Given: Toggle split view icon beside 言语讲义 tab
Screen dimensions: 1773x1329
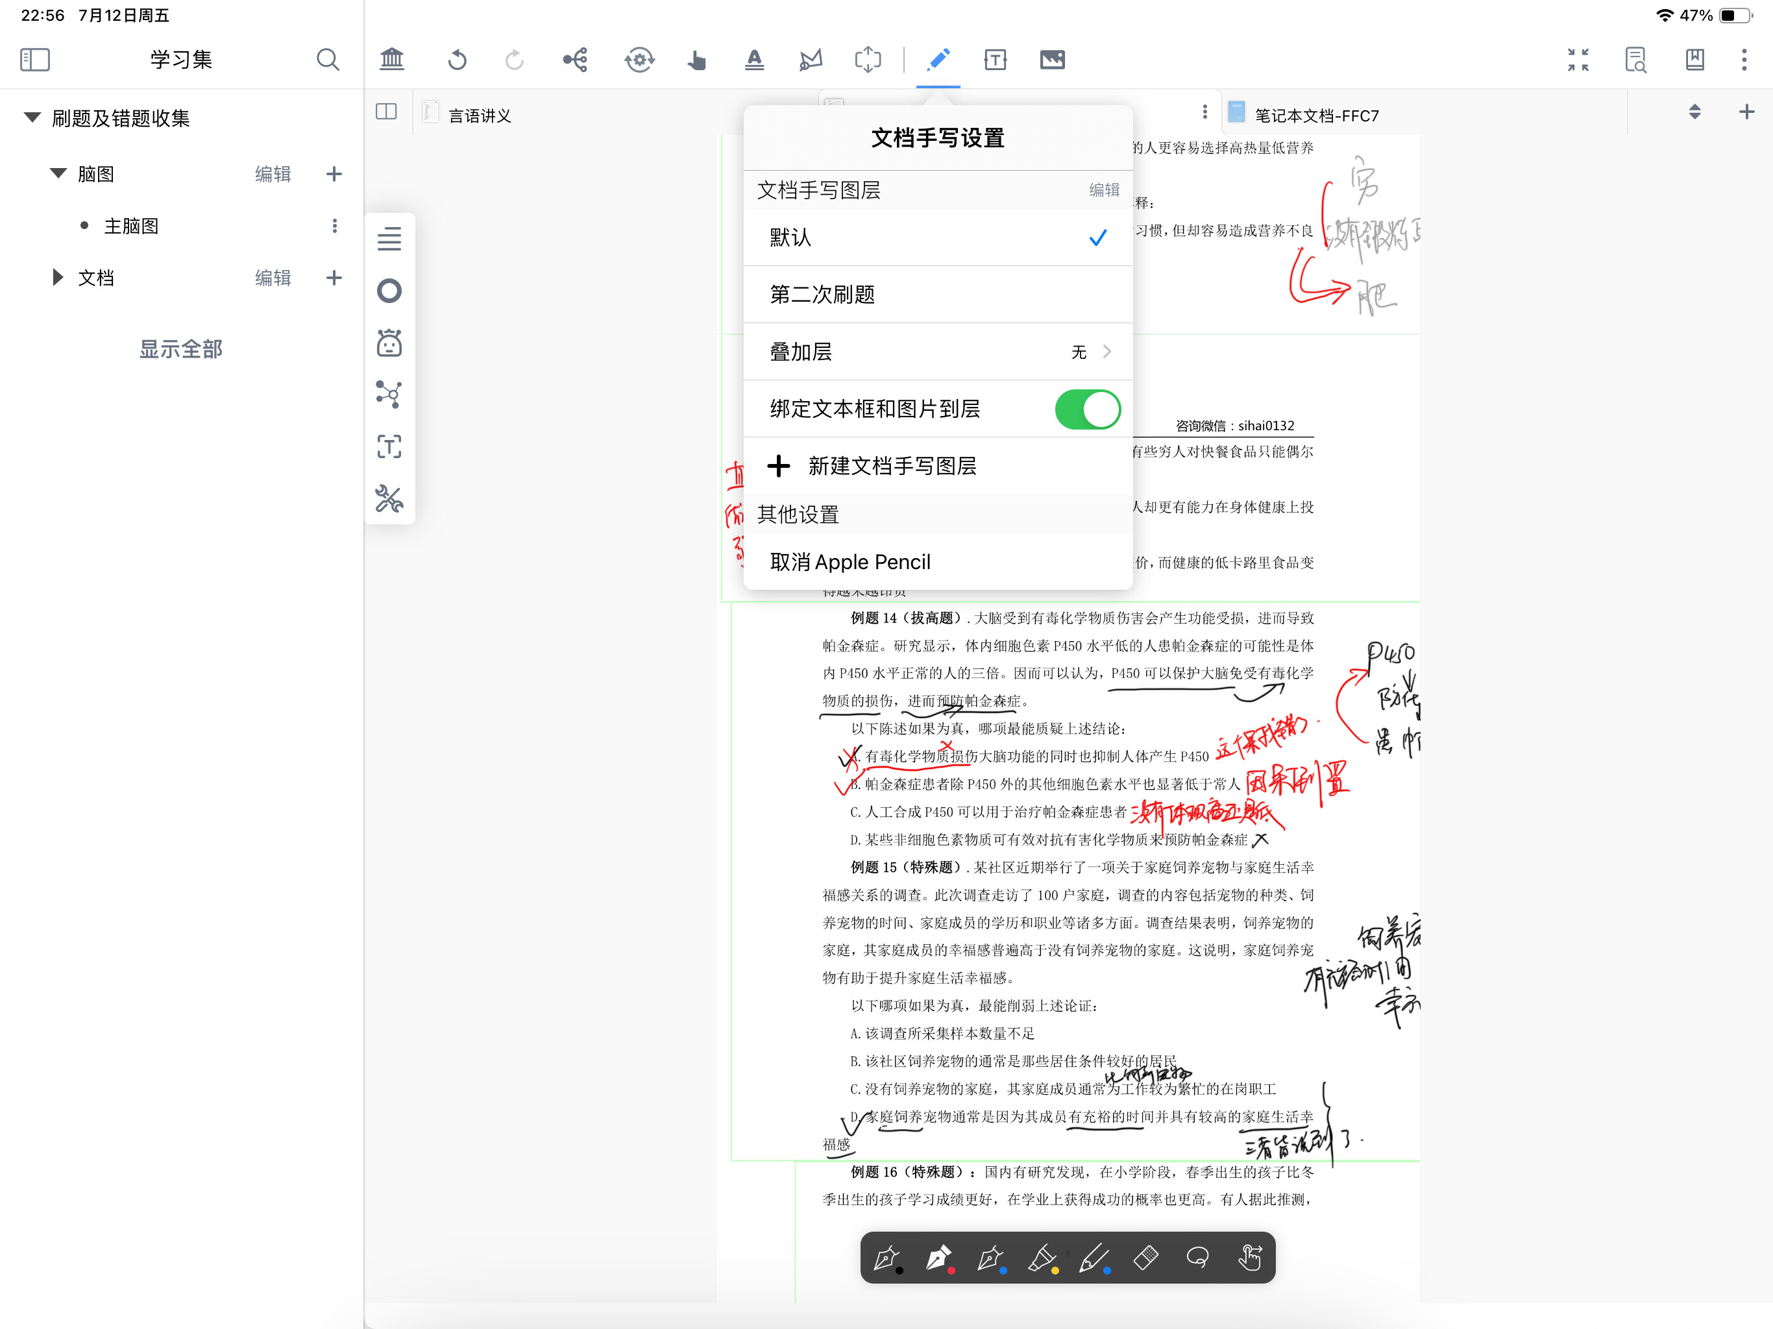Looking at the screenshot, I should coord(386,112).
